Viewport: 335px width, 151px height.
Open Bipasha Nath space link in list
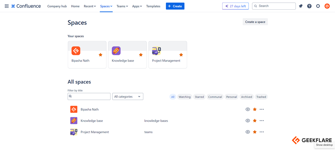tap(89, 109)
